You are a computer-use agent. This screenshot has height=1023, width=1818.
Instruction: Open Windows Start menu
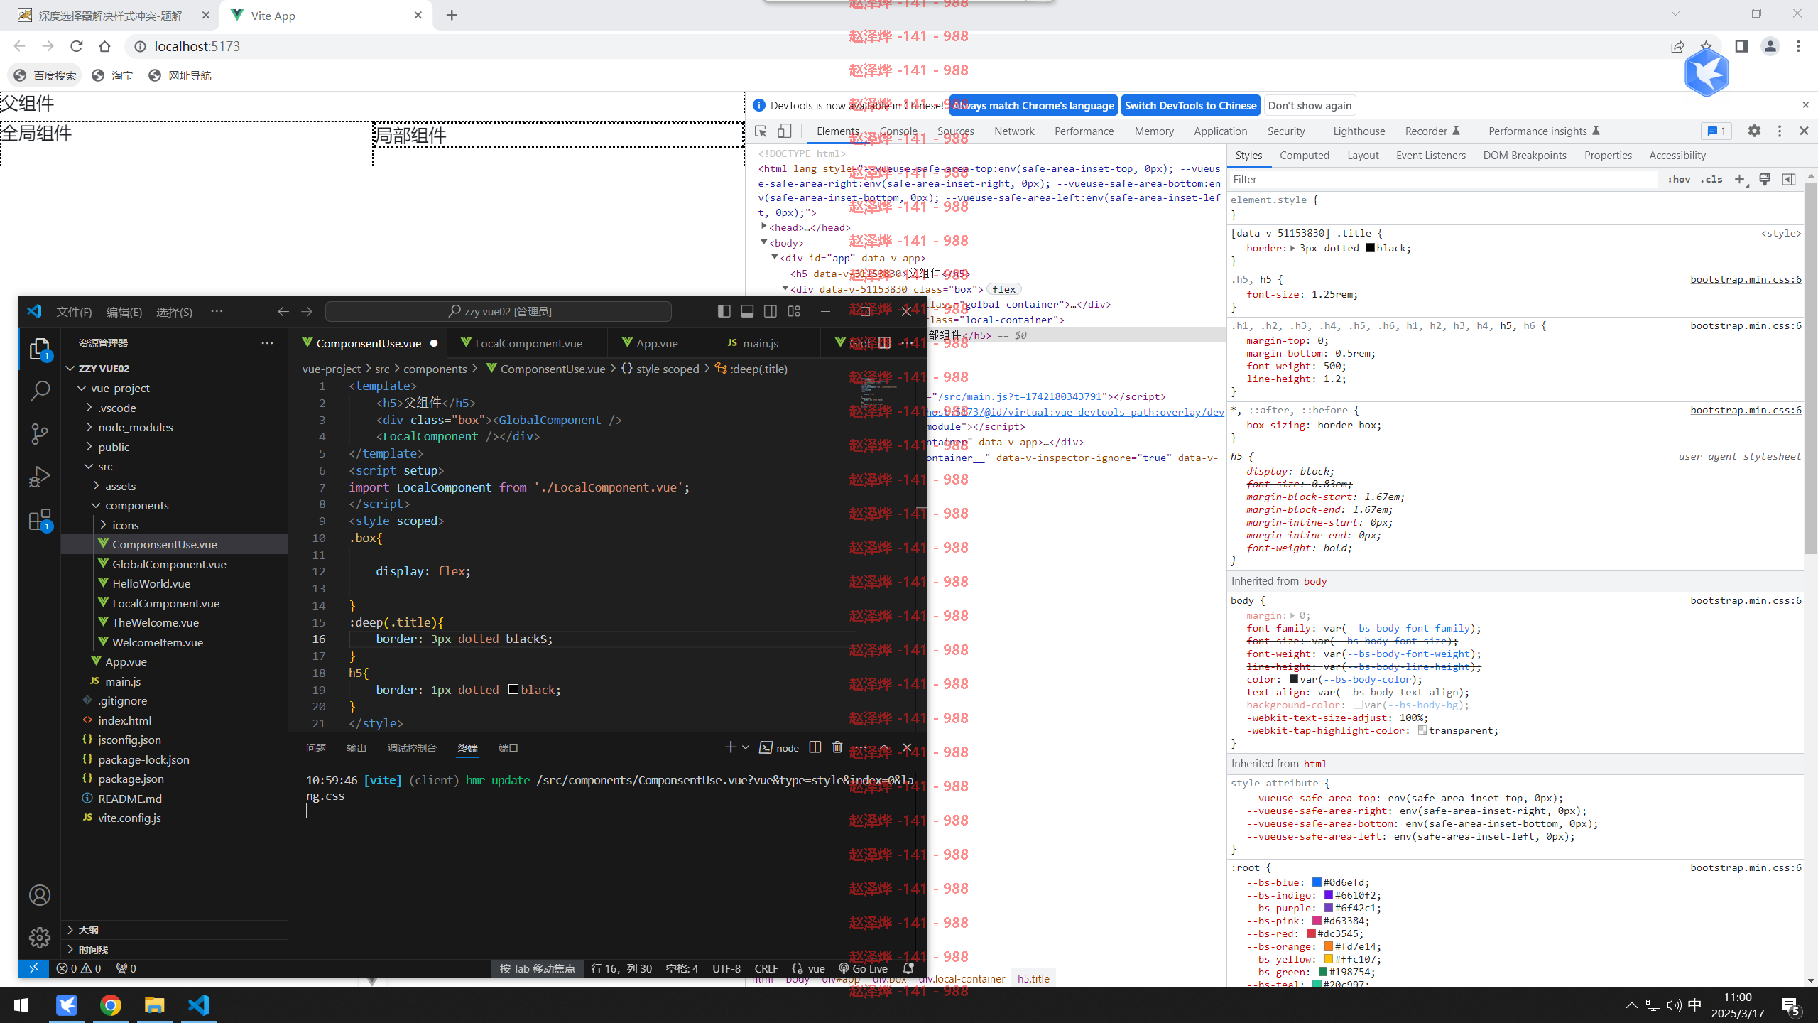point(21,1005)
